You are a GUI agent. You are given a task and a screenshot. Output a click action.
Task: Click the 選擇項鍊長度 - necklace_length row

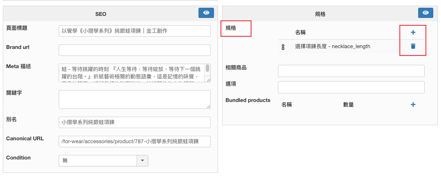coord(333,46)
